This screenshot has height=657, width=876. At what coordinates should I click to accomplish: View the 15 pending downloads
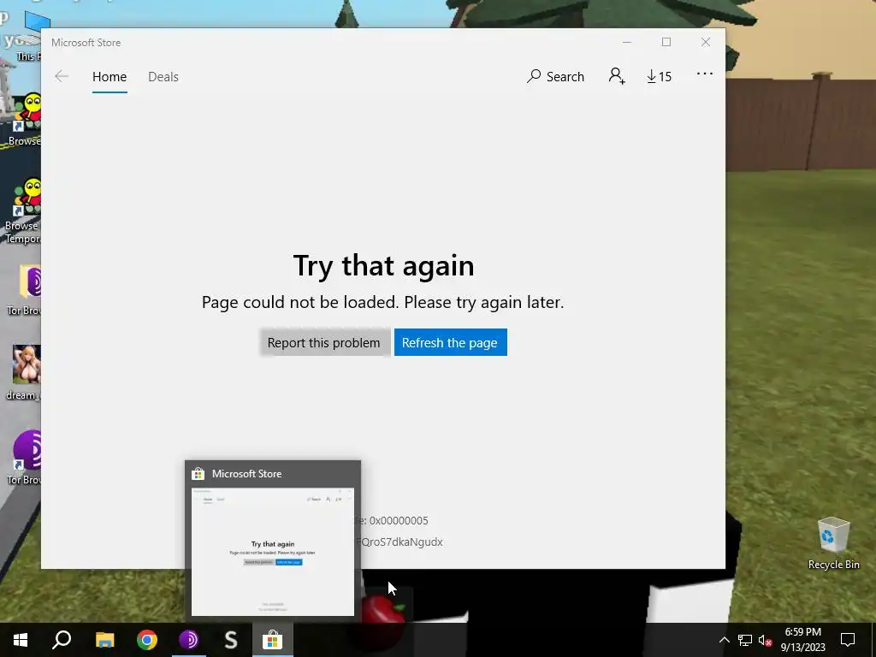coord(660,76)
